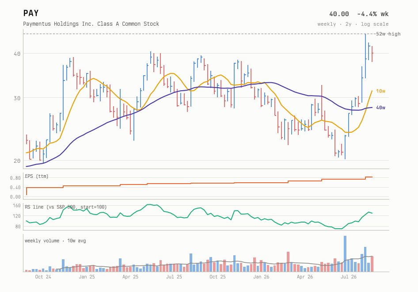Click the latest red price bar at far right

click(372, 54)
